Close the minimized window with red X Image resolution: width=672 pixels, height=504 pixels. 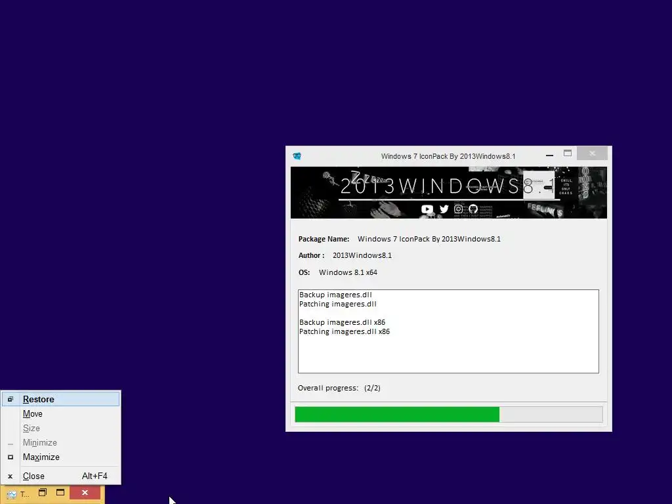tap(85, 492)
